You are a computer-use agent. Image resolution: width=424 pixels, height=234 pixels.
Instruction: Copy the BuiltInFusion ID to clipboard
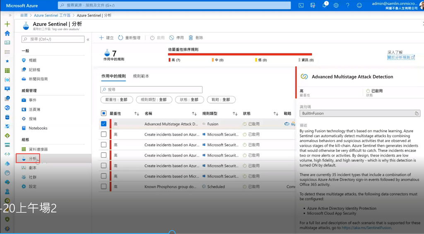pos(417,113)
